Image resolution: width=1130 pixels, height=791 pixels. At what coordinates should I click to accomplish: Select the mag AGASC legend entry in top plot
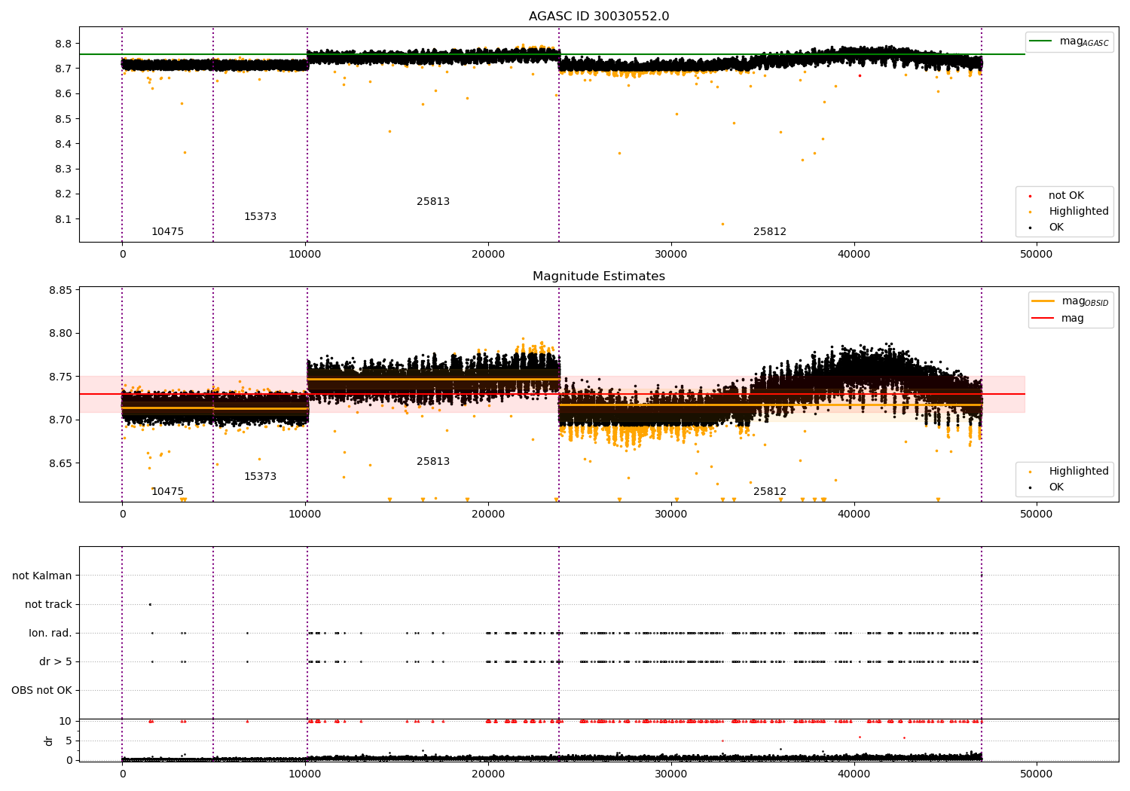[x=1069, y=41]
